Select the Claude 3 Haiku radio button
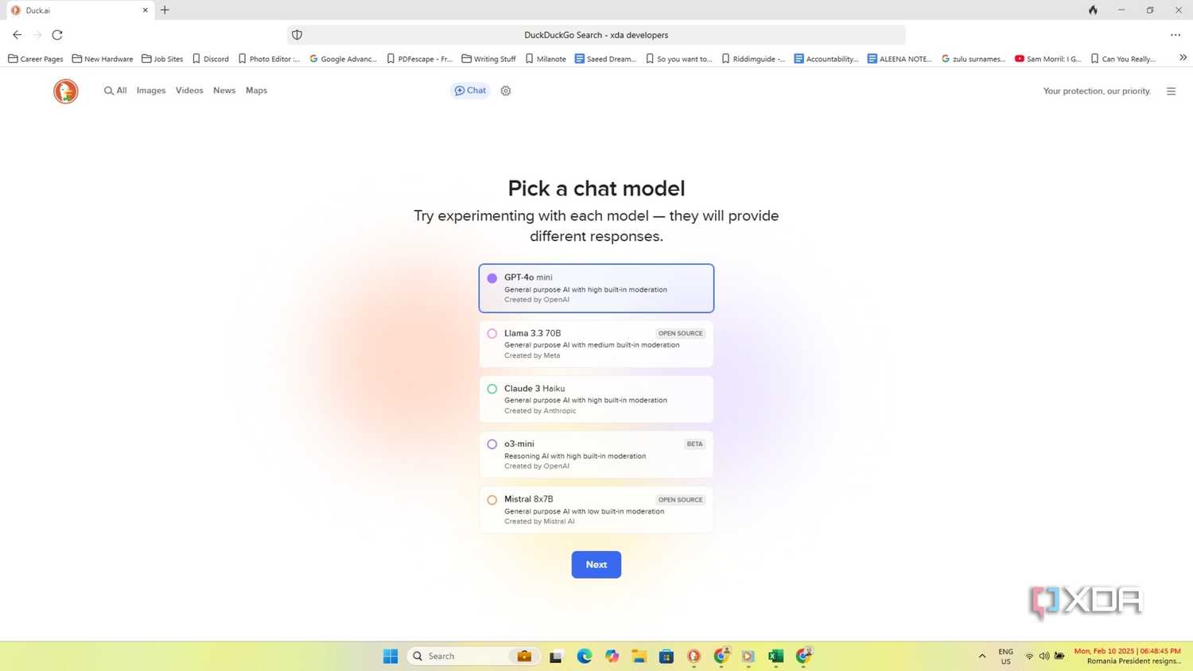Screen dimensions: 1193x671 [492, 389]
